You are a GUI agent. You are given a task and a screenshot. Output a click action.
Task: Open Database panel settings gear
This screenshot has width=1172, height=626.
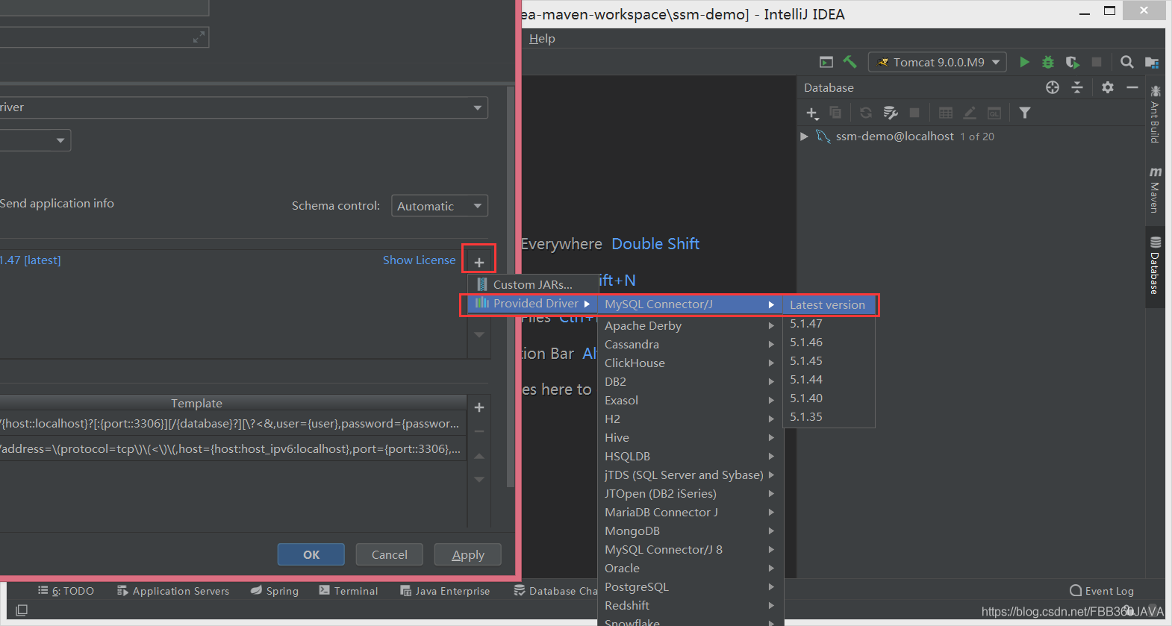coord(1108,87)
